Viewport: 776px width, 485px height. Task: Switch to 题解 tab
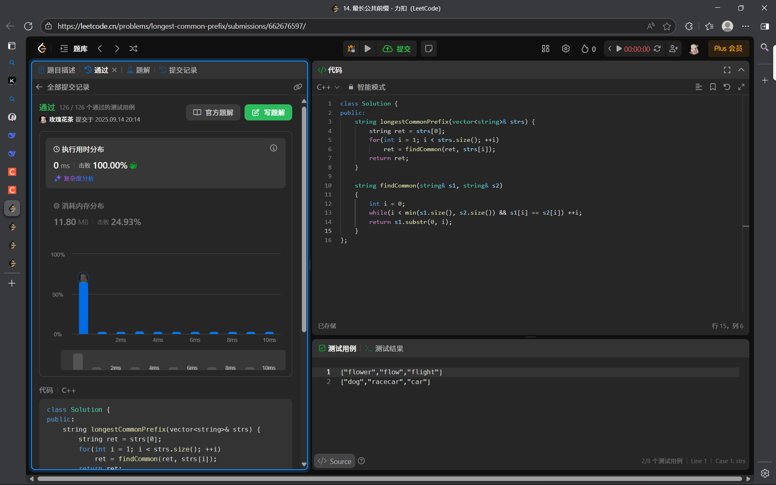click(x=139, y=70)
